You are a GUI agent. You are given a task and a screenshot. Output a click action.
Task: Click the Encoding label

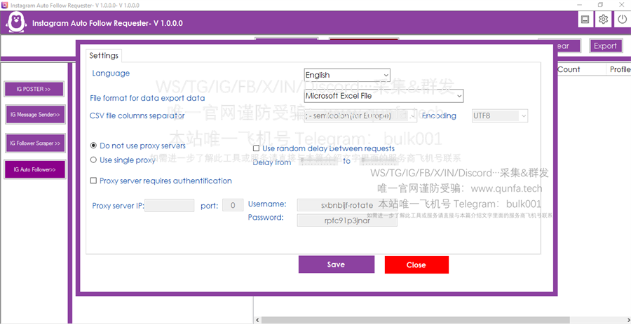(439, 115)
